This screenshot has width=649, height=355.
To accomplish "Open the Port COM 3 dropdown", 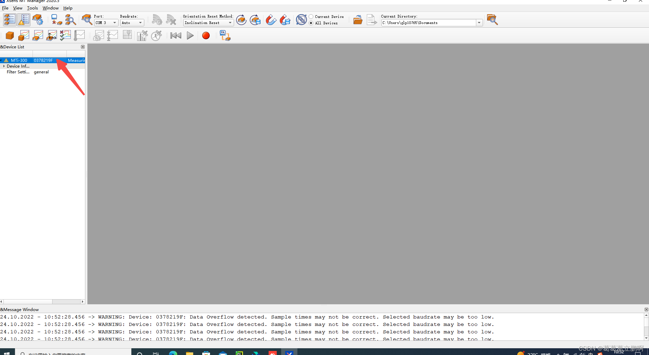I will 106,23.
